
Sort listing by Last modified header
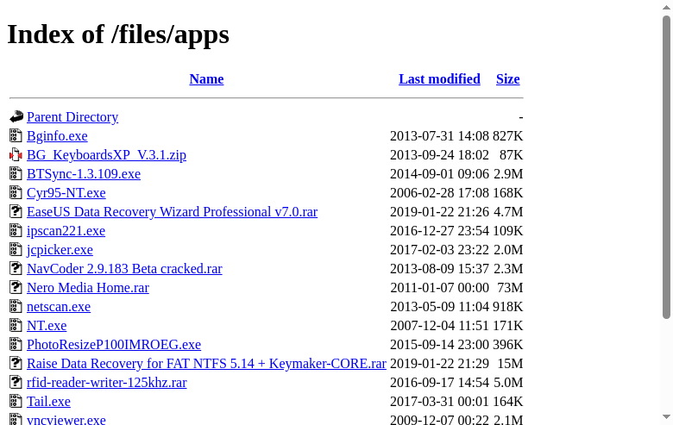[439, 79]
